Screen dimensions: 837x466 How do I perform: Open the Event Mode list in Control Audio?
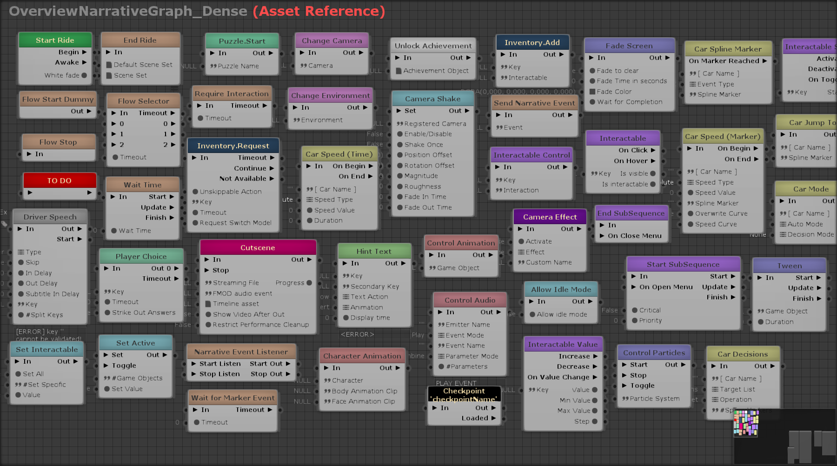(441, 335)
